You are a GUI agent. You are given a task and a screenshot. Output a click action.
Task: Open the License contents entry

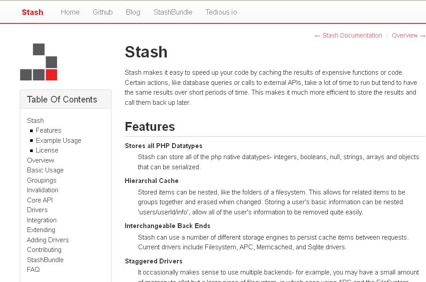point(47,150)
